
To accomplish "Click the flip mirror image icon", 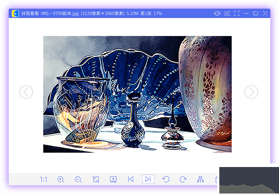I will click(x=200, y=179).
